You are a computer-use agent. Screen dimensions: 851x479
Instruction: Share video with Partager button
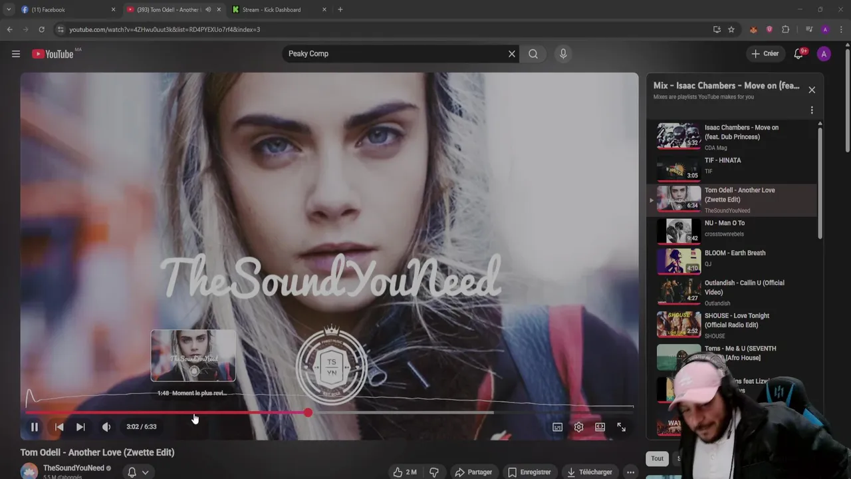tap(473, 472)
